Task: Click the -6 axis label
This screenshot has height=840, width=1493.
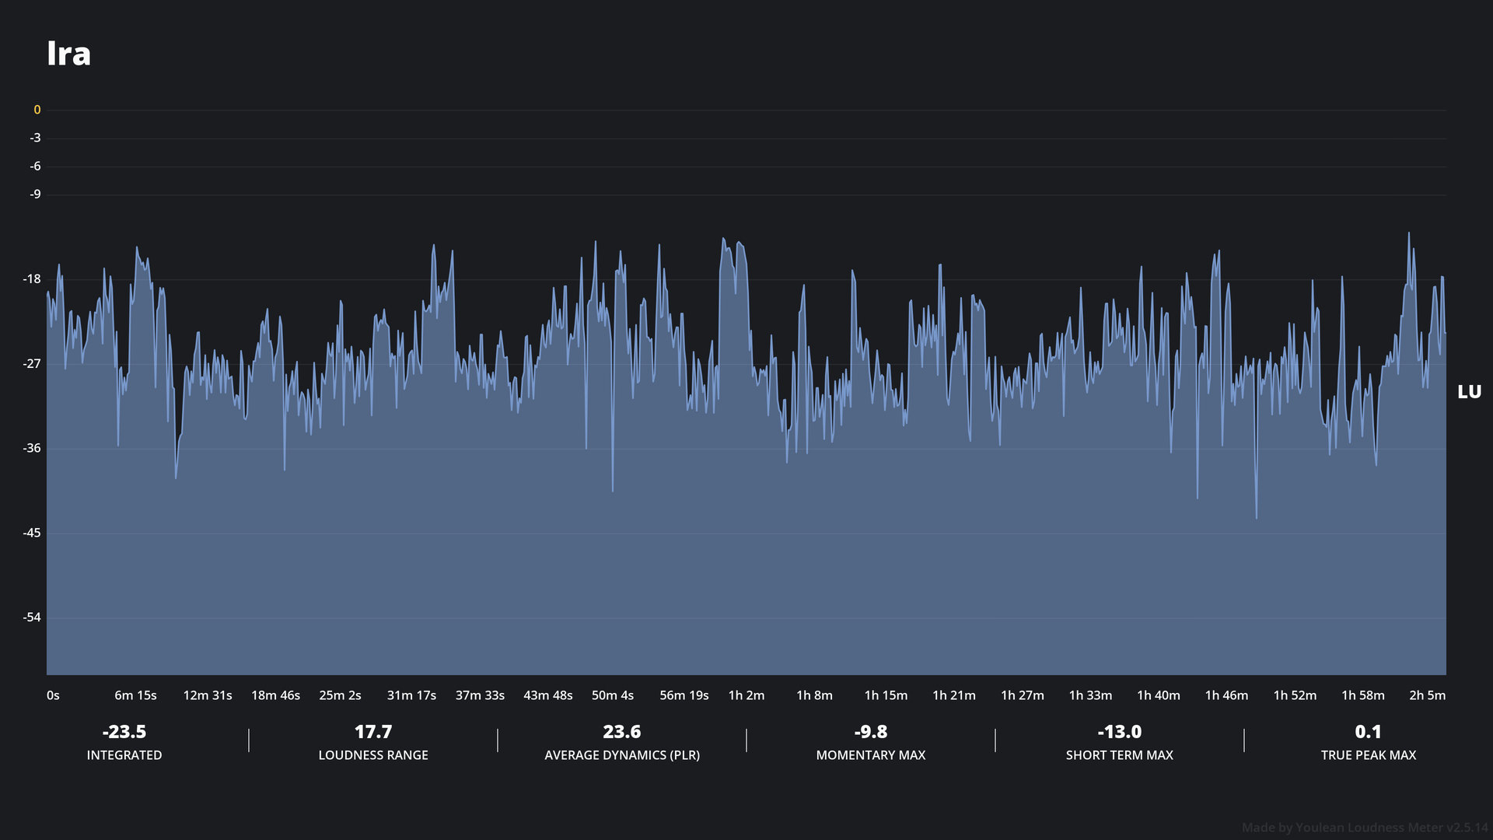Action: [35, 166]
